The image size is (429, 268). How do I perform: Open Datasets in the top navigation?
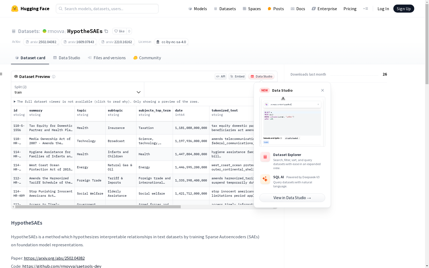(x=225, y=9)
